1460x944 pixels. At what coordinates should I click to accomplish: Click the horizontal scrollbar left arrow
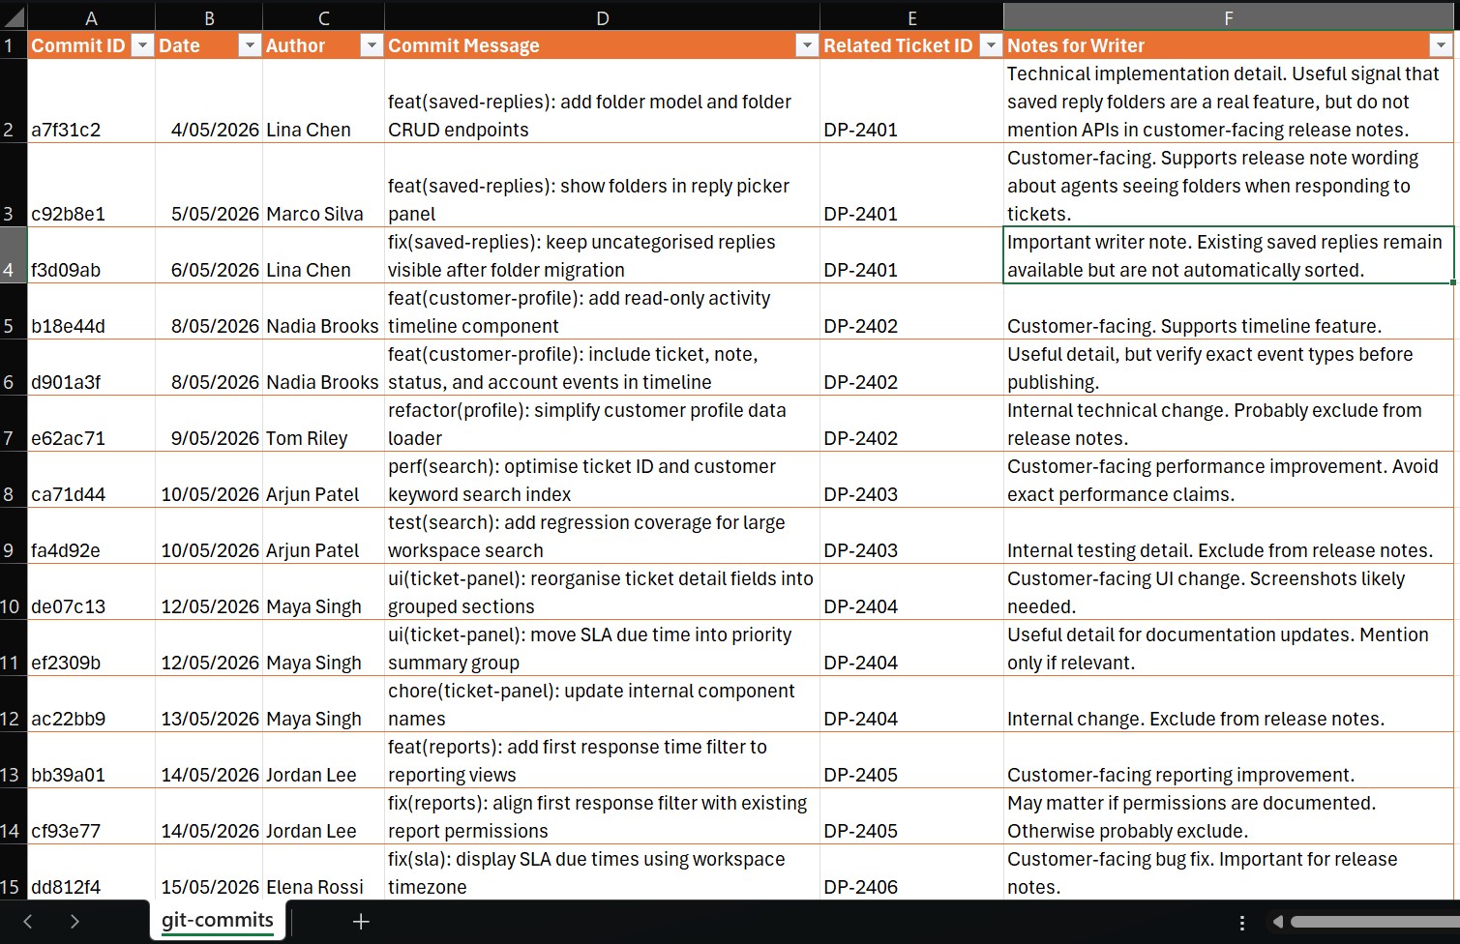[1278, 922]
